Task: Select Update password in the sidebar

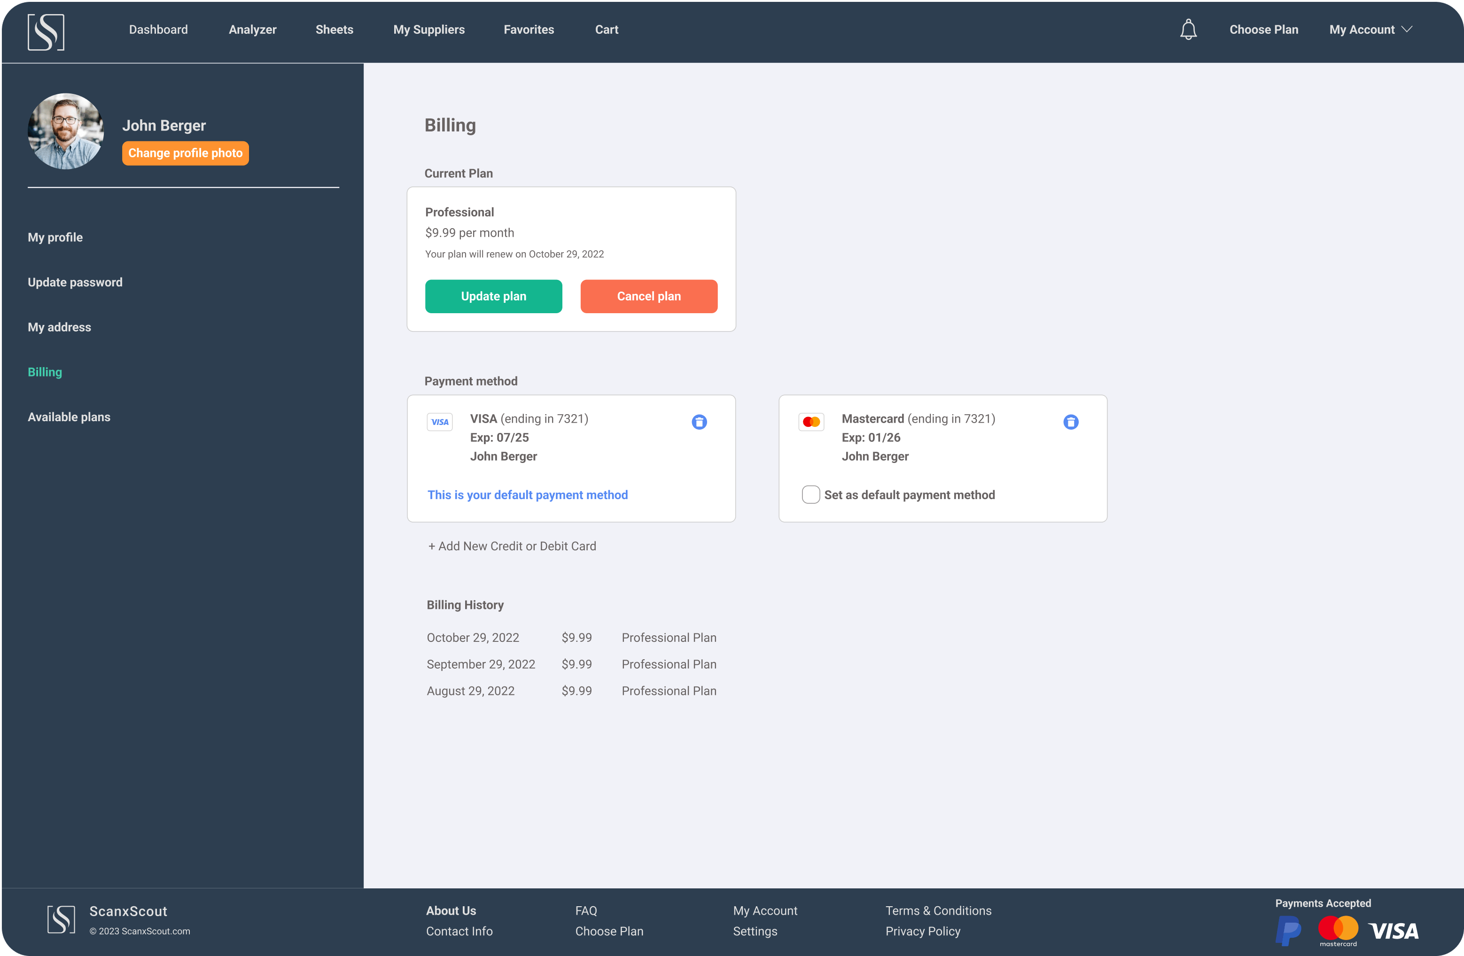Action: (75, 282)
